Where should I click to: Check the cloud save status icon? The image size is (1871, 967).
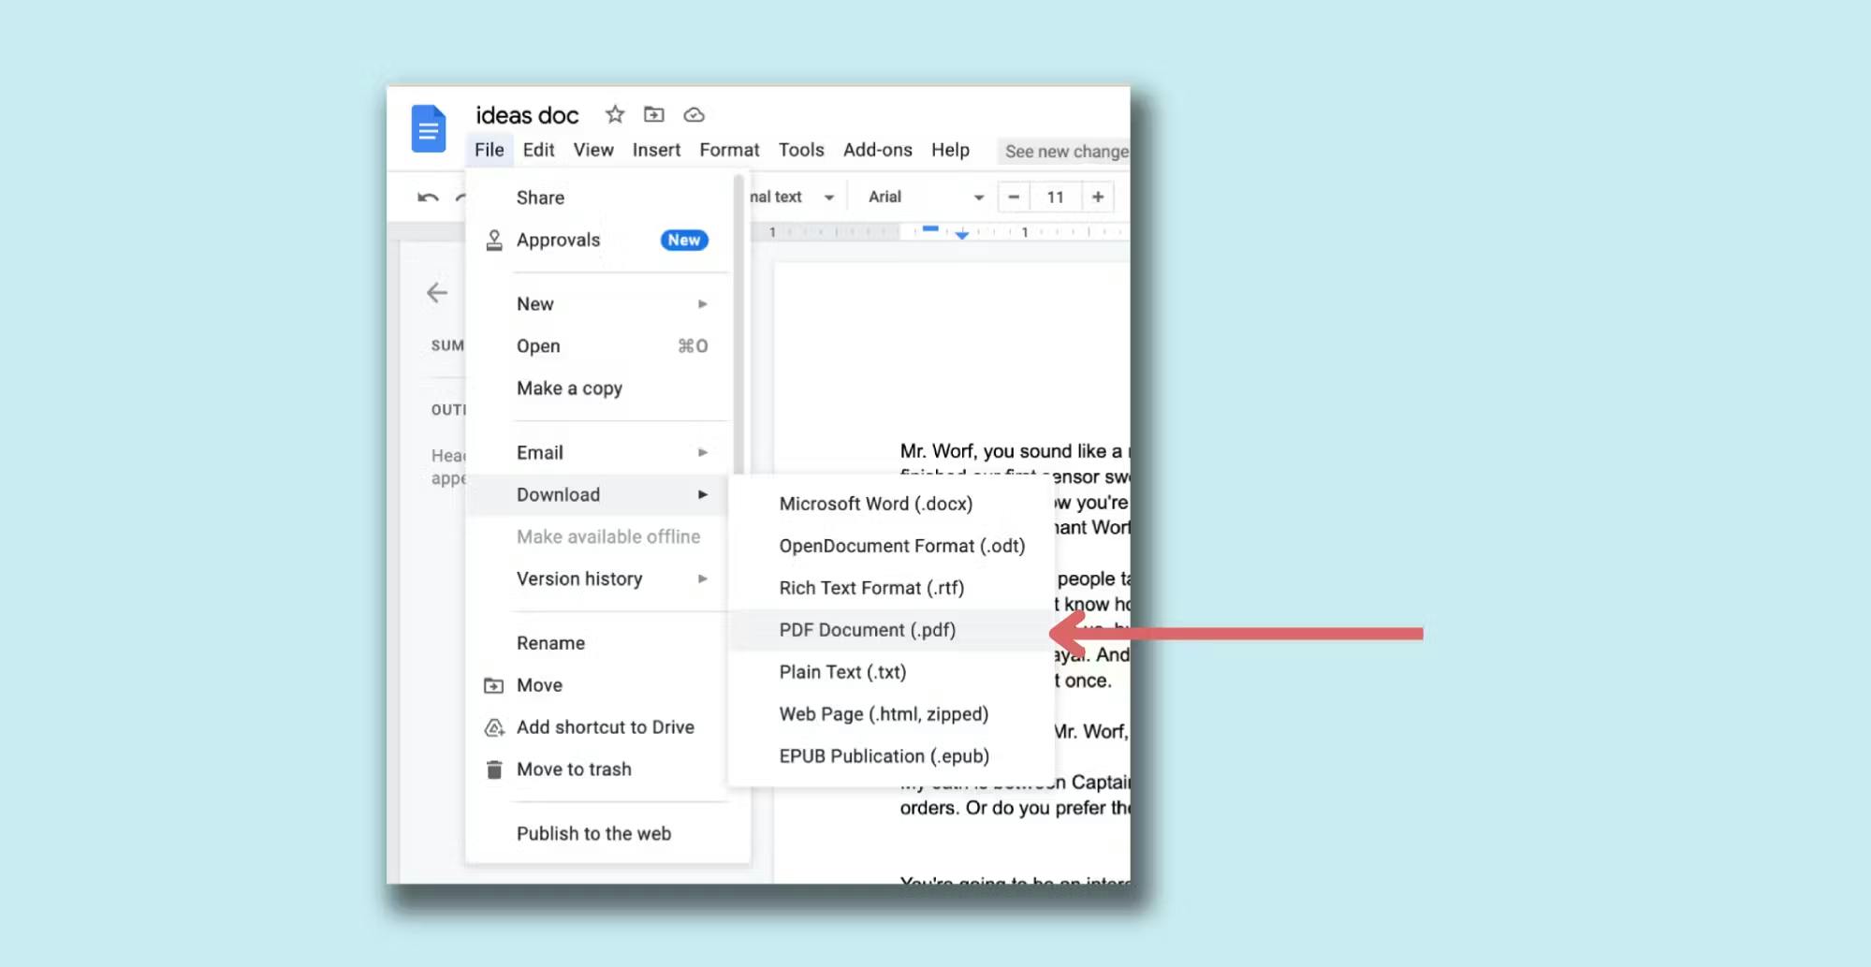(694, 114)
